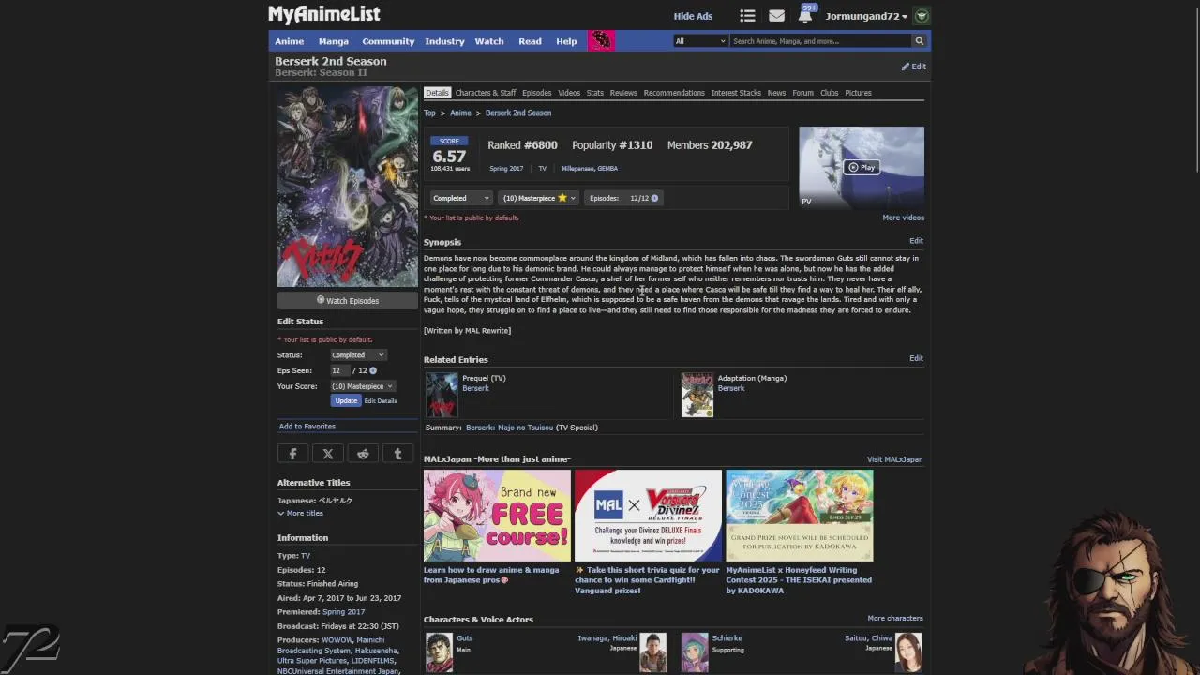Expand More titles under Alternative Titles
1200x675 pixels.
pyautogui.click(x=300, y=513)
